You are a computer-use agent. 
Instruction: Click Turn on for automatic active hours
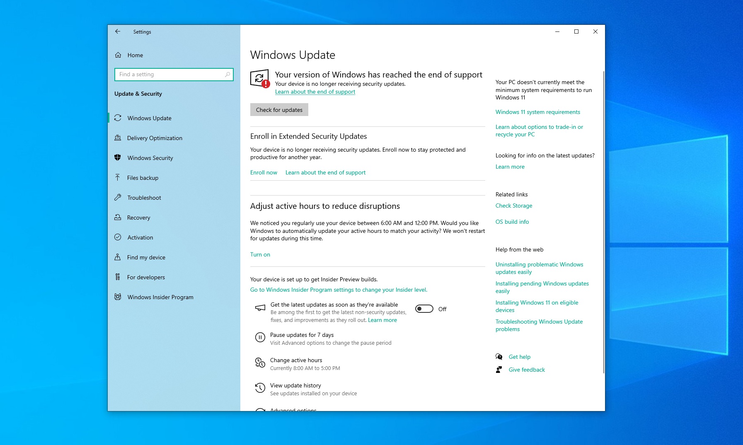coord(260,254)
